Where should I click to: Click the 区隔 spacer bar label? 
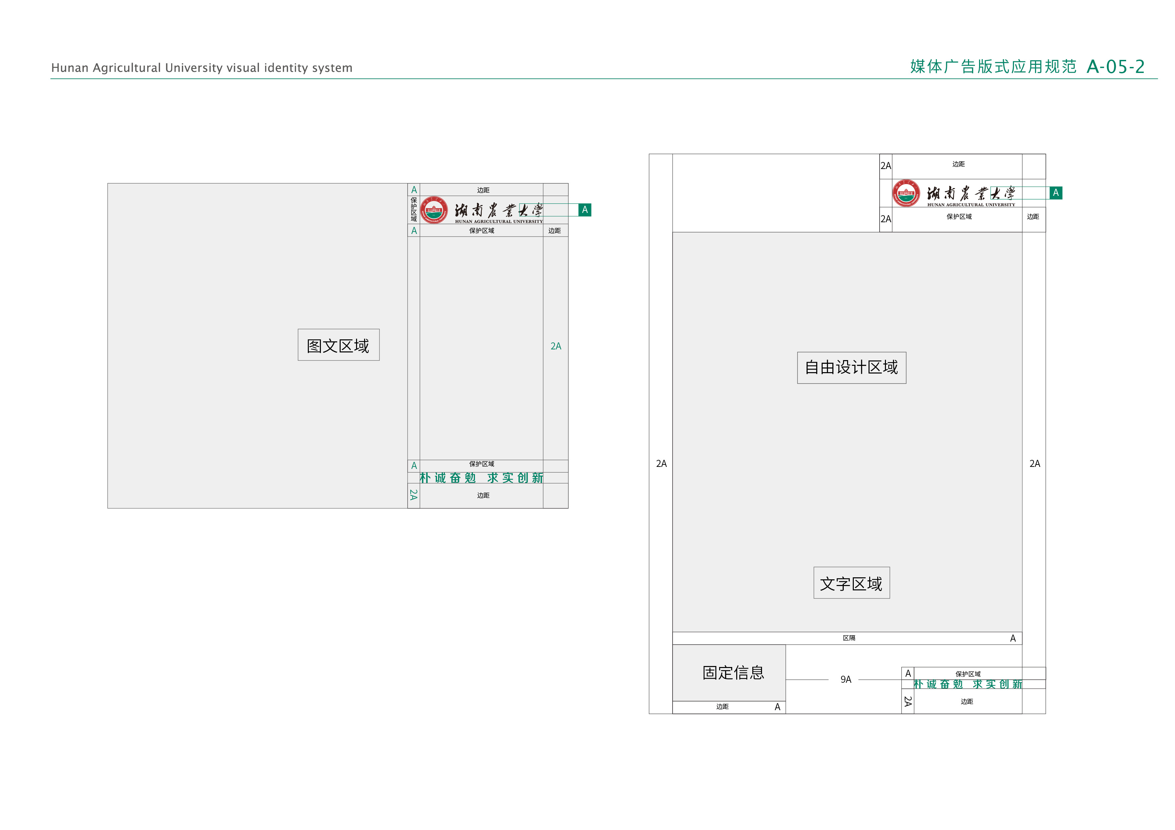tap(848, 638)
